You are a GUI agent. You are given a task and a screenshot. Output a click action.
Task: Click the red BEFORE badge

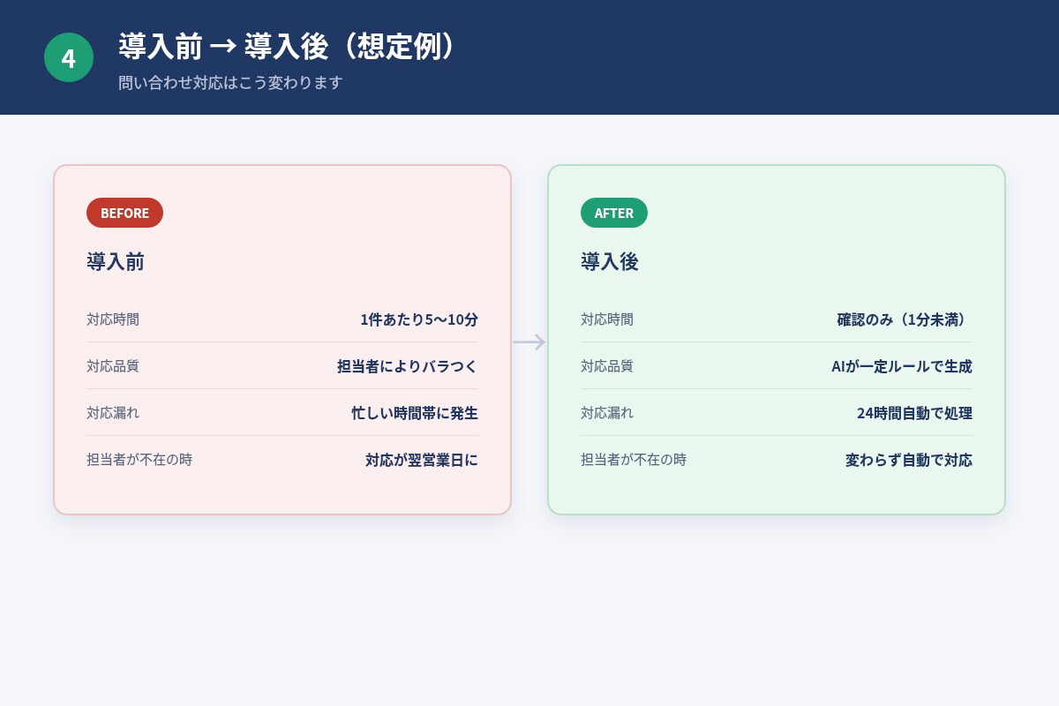124,213
